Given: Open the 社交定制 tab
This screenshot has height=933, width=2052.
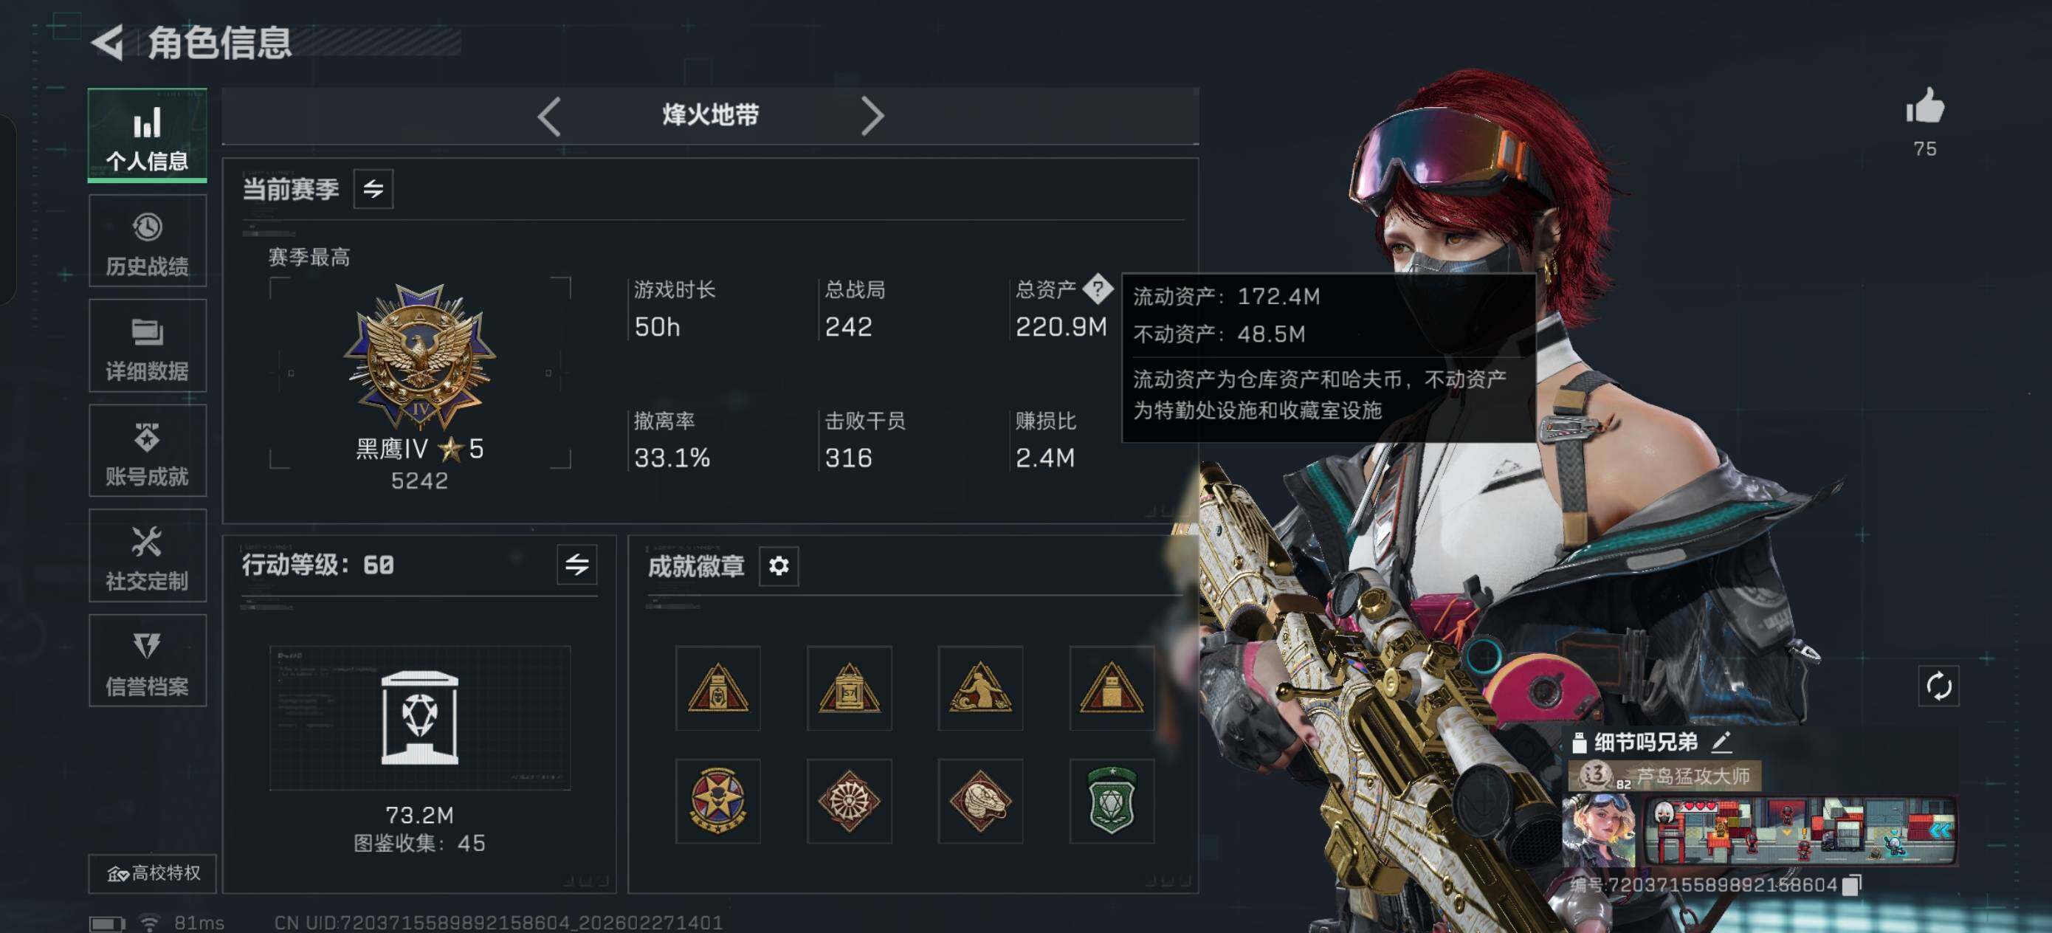Looking at the screenshot, I should pyautogui.click(x=148, y=555).
